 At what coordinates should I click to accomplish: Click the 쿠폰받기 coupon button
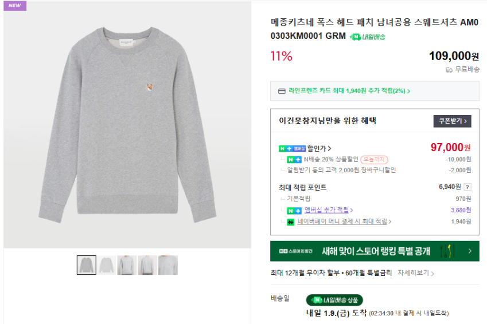452,121
